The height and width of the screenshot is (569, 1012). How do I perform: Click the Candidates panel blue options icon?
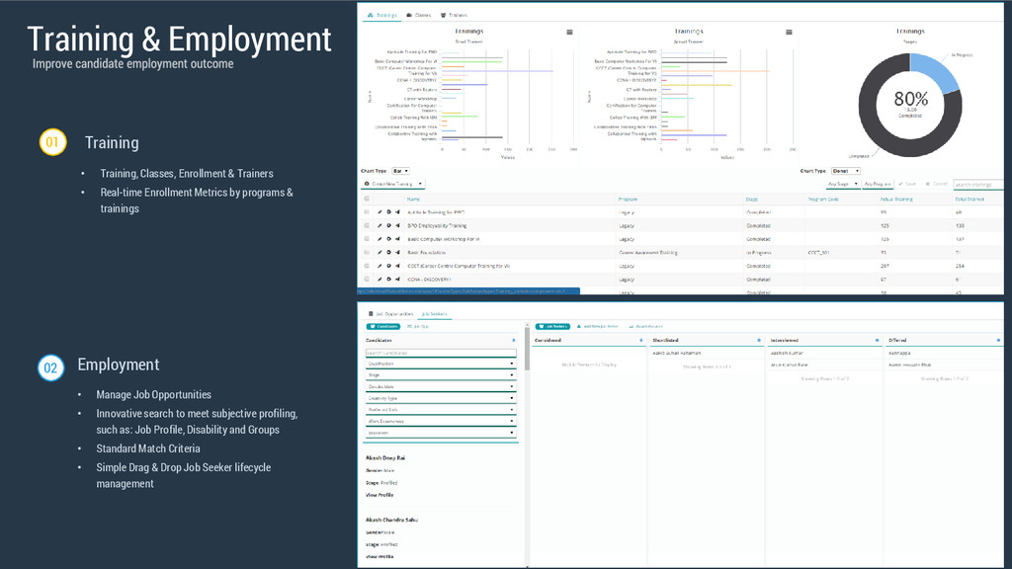514,340
